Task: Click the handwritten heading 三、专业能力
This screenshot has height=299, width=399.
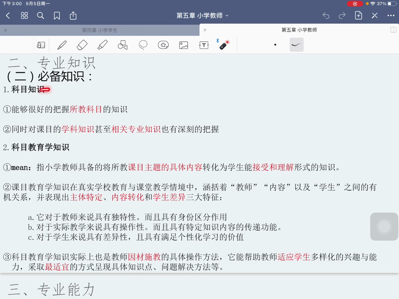Action: click(52, 290)
